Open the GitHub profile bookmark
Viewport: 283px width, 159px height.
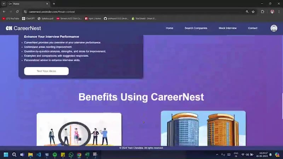[x=116, y=18]
